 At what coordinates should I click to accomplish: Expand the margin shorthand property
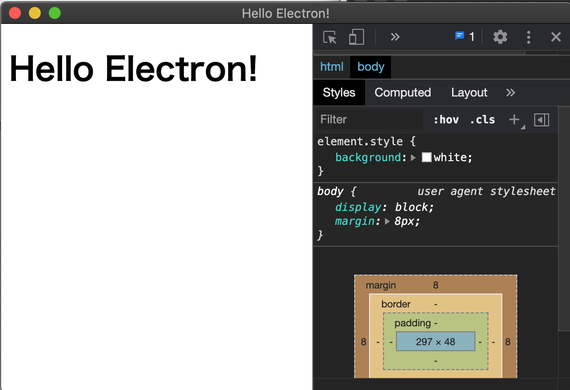click(387, 221)
